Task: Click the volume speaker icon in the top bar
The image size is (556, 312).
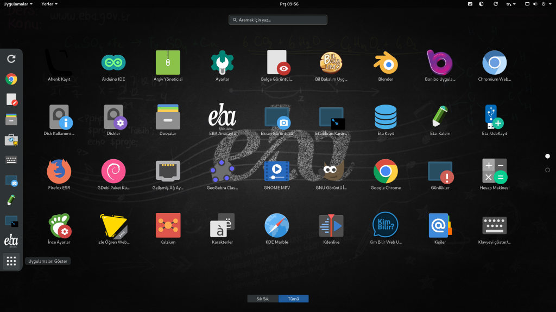Action: [535, 4]
